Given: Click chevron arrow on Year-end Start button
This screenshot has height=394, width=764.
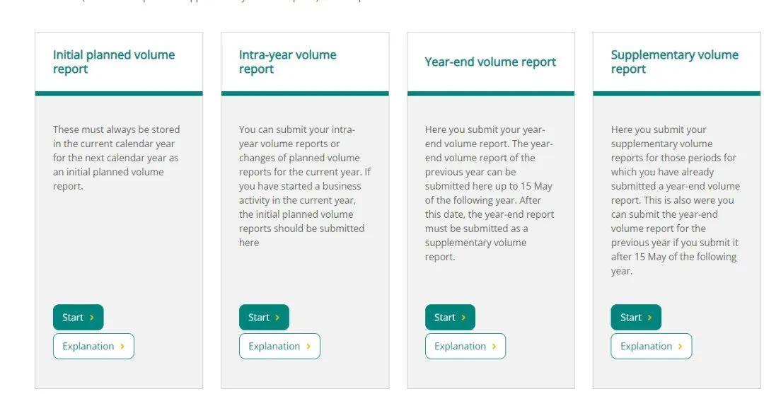Looking at the screenshot, I should coord(463,318).
